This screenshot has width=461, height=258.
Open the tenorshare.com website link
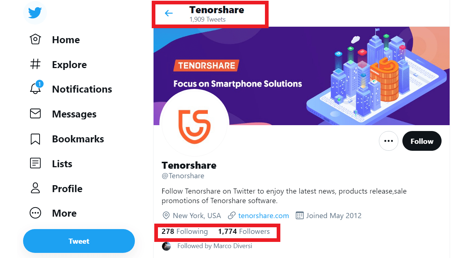point(263,216)
